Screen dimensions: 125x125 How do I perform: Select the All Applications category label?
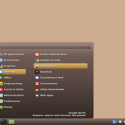[14, 54]
